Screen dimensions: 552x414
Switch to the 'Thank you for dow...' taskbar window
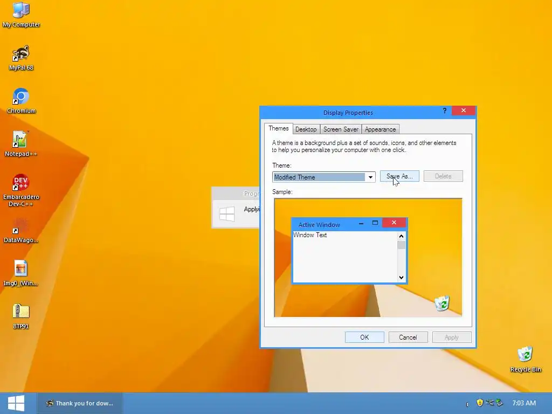[x=80, y=403]
